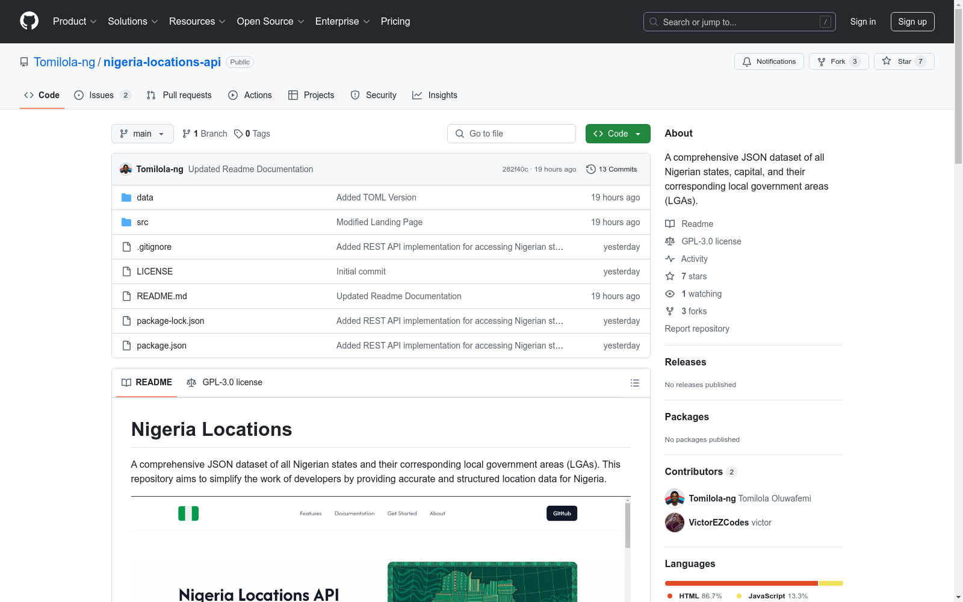Click Tomilola-ng contributor avatar
The width and height of the screenshot is (963, 602).
pyautogui.click(x=675, y=498)
